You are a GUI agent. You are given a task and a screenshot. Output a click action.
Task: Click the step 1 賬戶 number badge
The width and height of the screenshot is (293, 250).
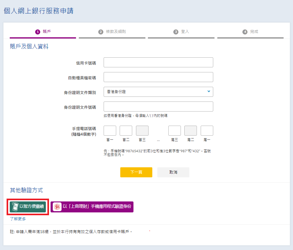coord(38,32)
